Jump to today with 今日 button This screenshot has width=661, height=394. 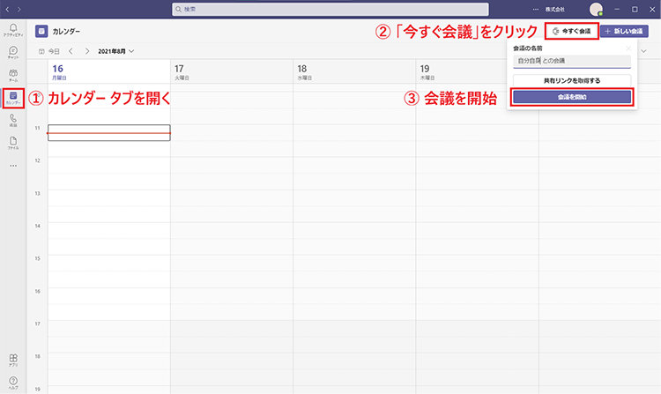(x=48, y=51)
